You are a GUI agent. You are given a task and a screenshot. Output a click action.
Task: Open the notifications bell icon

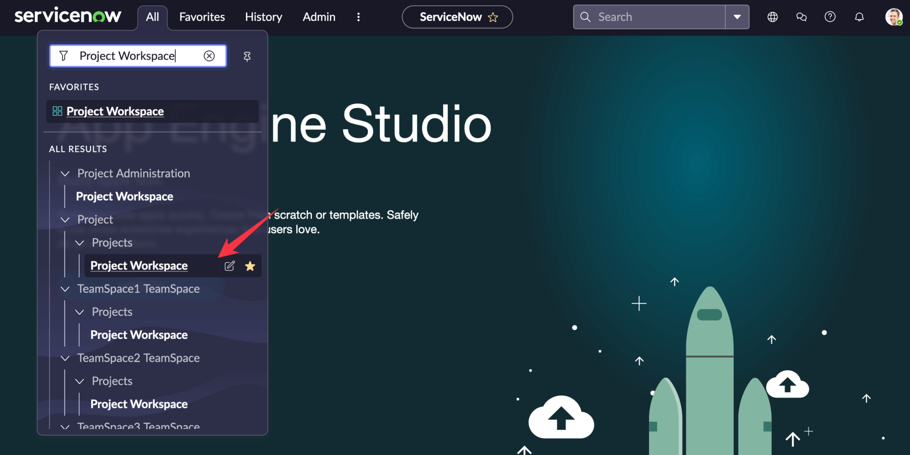[x=859, y=17]
